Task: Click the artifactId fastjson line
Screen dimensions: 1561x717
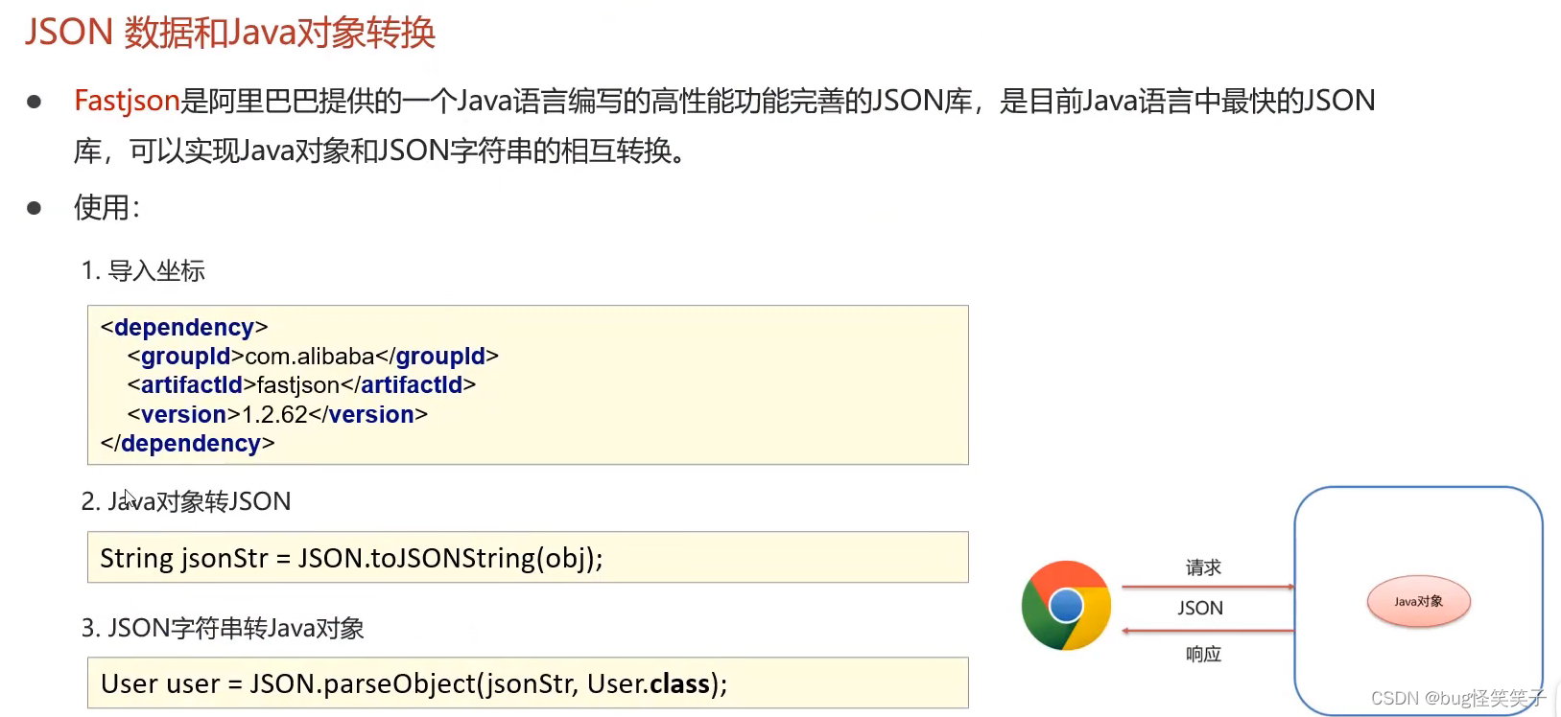Action: pyautogui.click(x=301, y=385)
